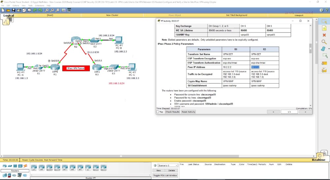
Task: Select PC-A in the topology
Action: coord(20,67)
